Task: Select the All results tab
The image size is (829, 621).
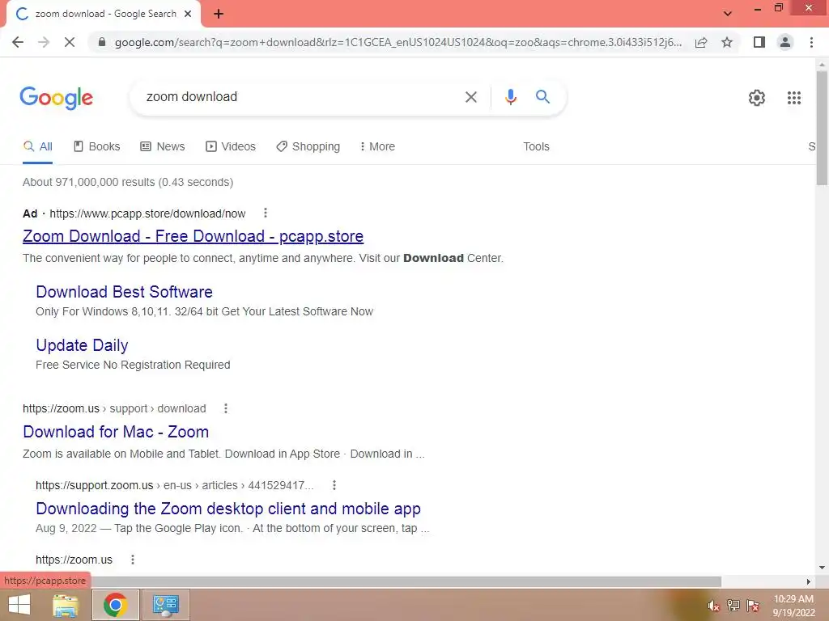Action: [37, 147]
